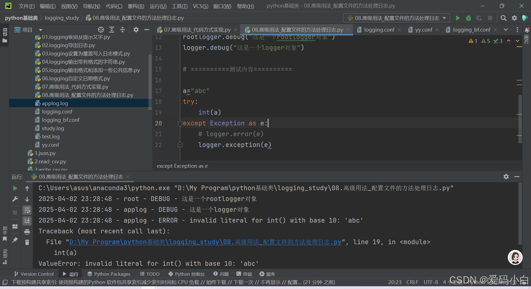Open the project panel options gear
The width and height of the screenshot is (531, 289).
(x=136, y=30)
